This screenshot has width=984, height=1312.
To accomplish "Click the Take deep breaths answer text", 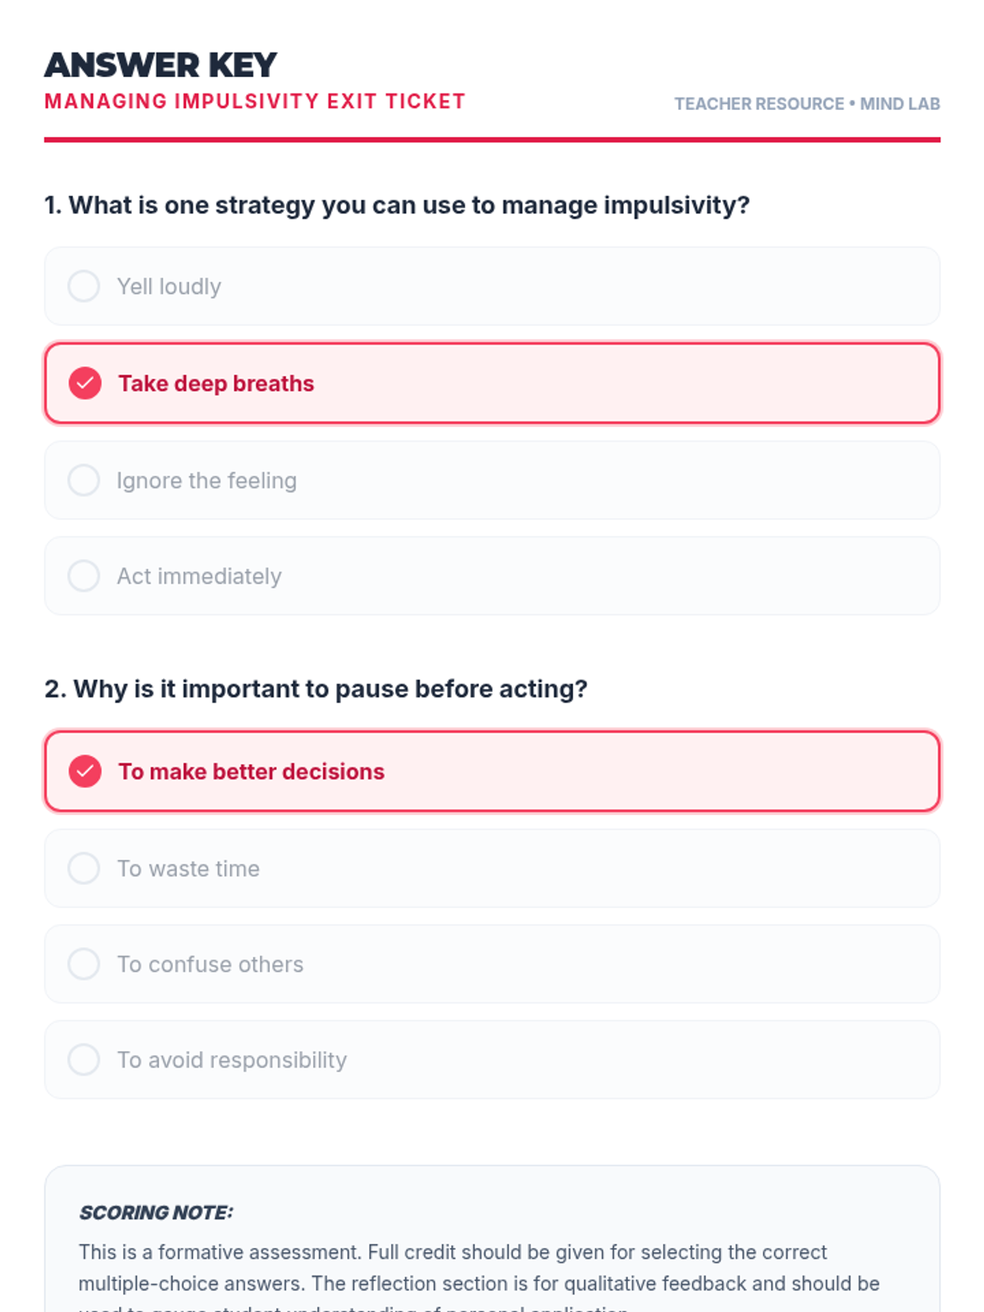I will [216, 384].
